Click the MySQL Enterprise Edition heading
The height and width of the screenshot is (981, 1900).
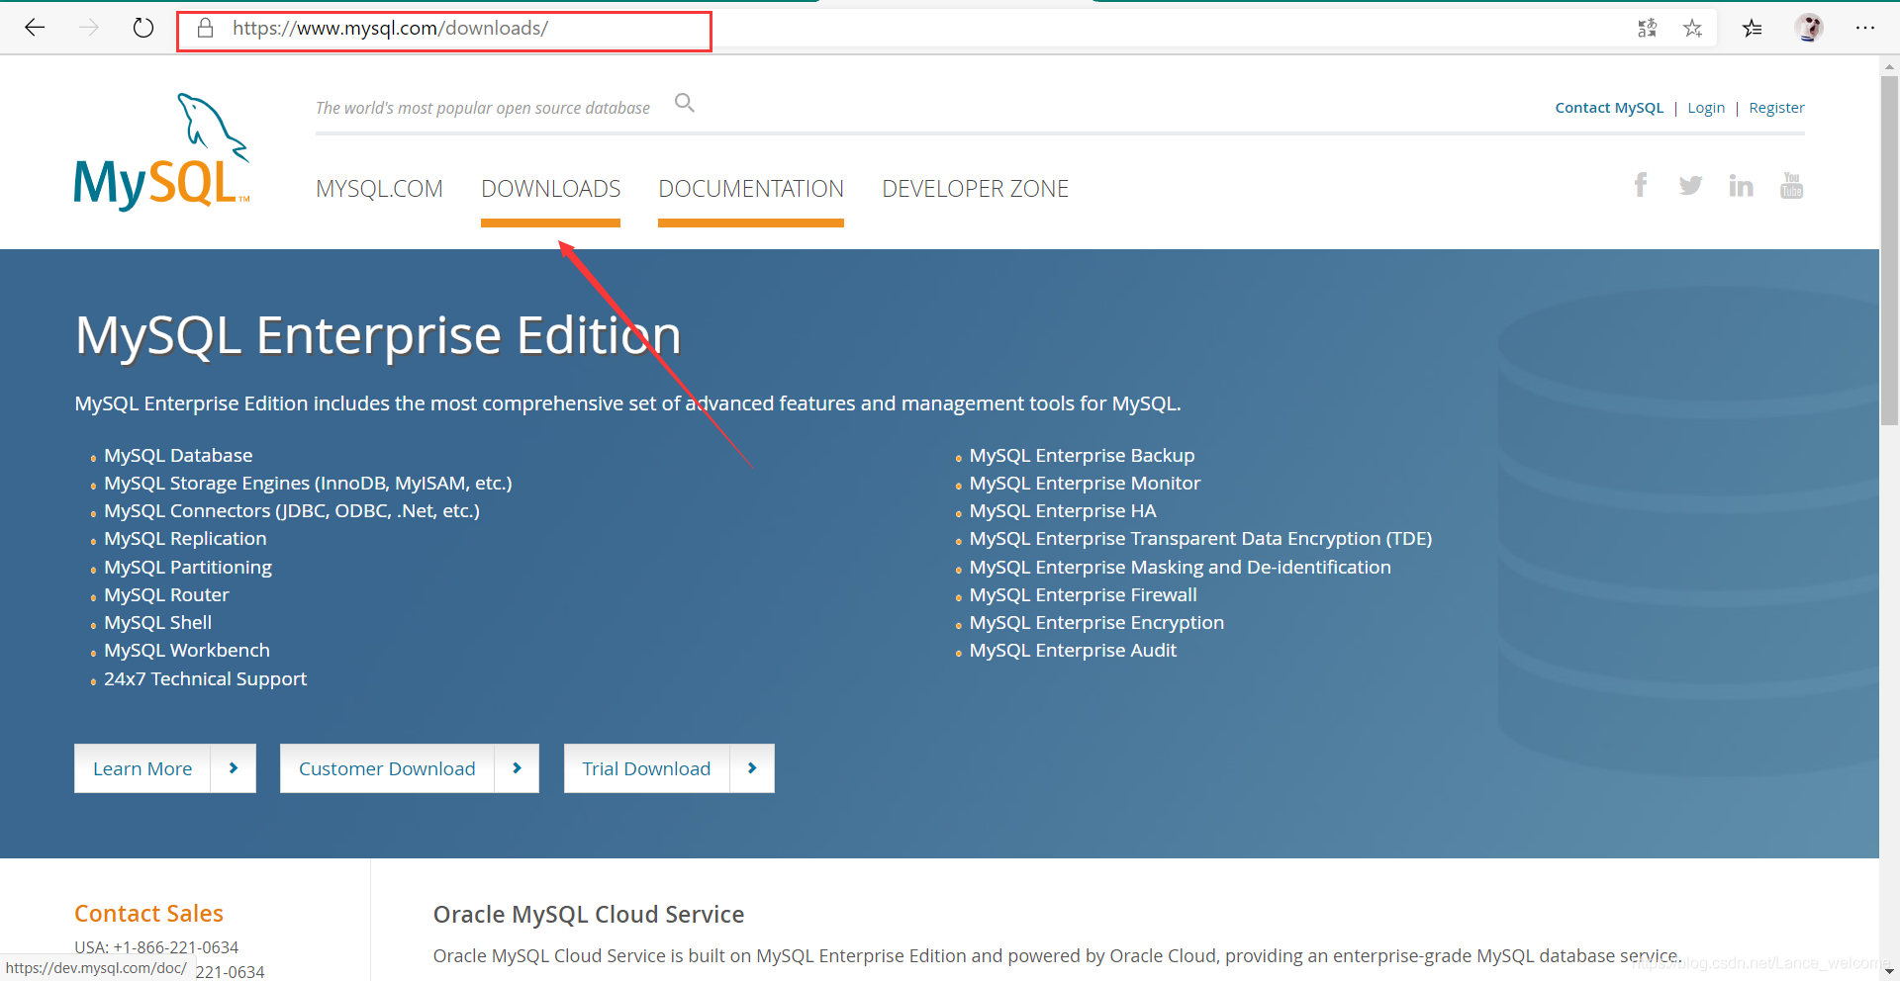pyautogui.click(x=378, y=336)
